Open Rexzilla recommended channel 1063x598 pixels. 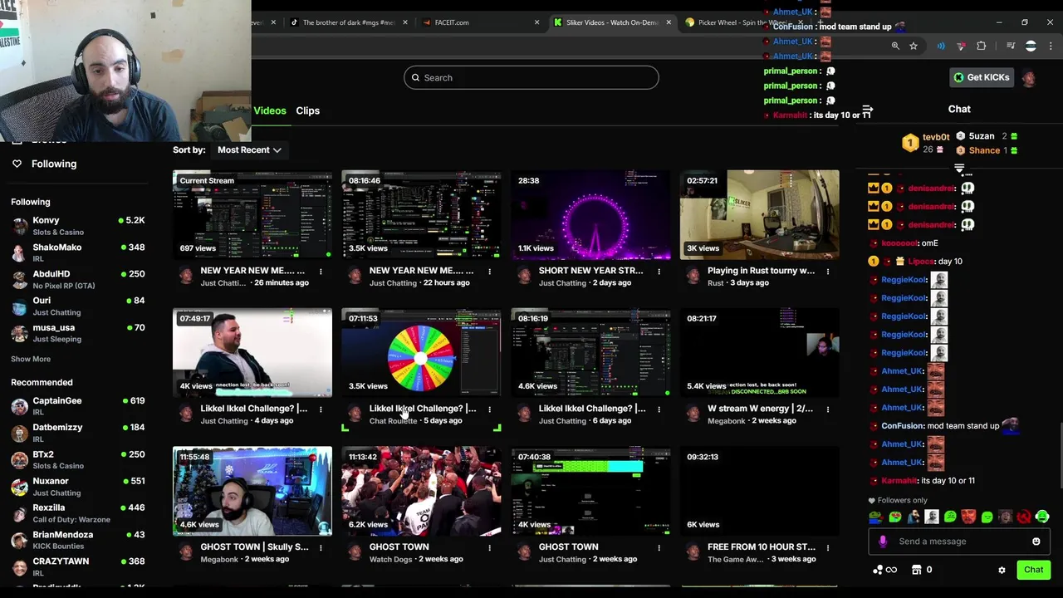click(x=79, y=513)
